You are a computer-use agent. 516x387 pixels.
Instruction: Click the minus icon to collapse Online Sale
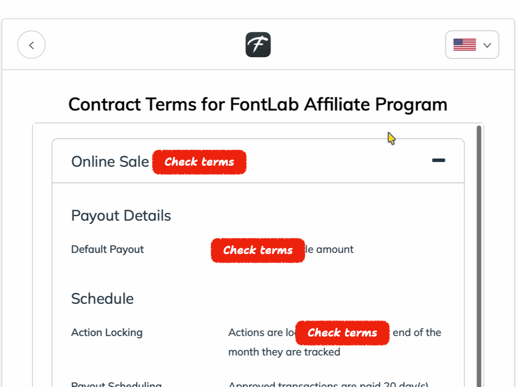click(x=438, y=160)
